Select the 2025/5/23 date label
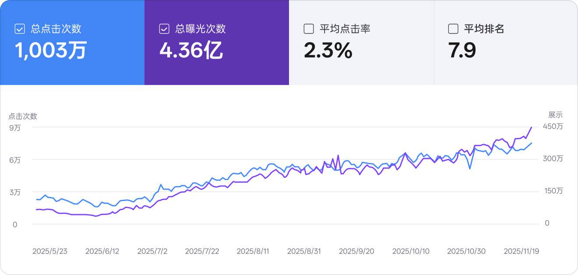The image size is (578, 275). click(x=49, y=251)
